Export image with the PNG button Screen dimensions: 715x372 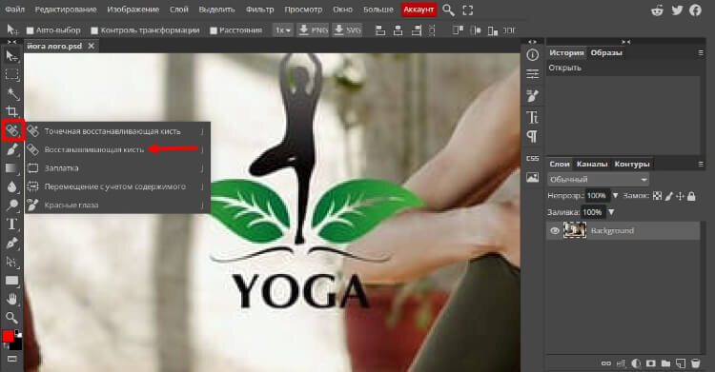[x=313, y=30]
